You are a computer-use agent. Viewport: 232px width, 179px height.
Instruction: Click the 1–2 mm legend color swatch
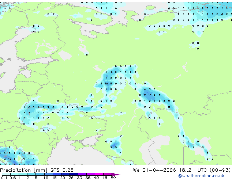pyautogui.click(x=23, y=174)
